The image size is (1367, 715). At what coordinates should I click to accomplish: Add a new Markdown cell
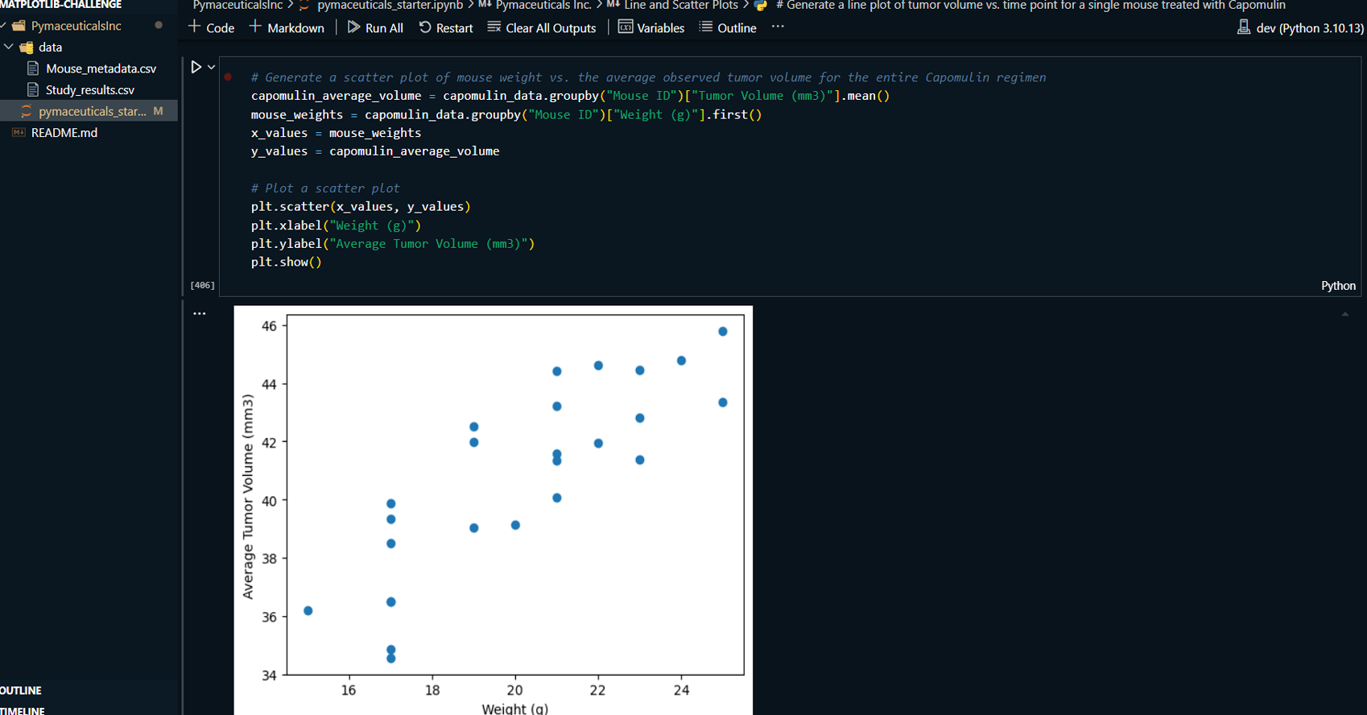click(x=287, y=27)
